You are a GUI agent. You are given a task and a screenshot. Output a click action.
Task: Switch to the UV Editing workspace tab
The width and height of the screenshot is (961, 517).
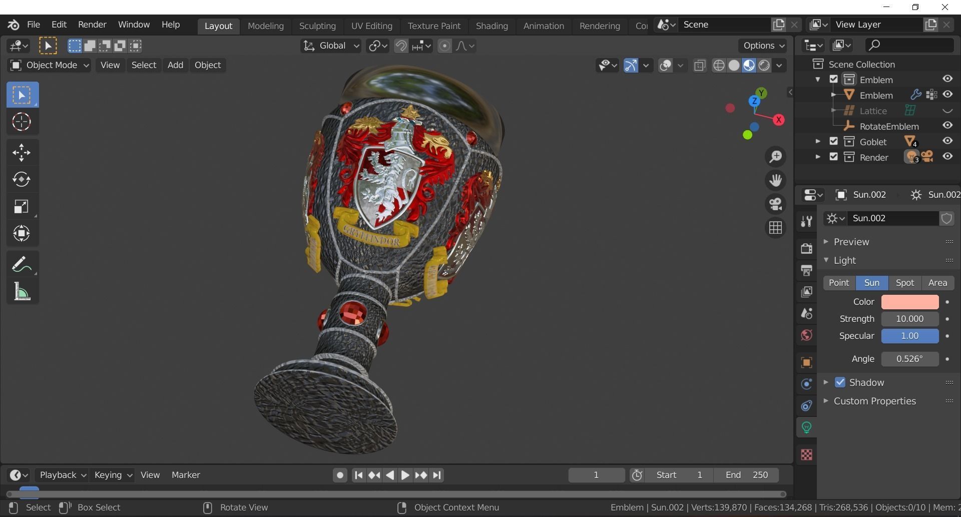tap(371, 26)
